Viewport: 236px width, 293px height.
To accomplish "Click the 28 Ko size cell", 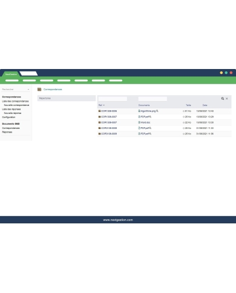I will tap(187, 128).
